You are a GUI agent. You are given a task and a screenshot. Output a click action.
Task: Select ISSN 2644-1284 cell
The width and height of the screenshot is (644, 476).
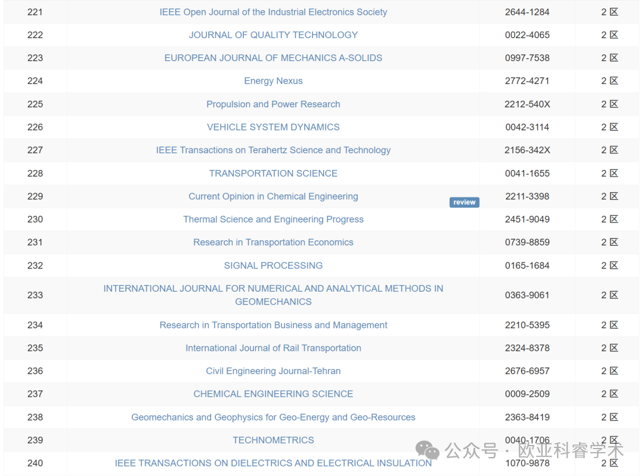pos(527,12)
